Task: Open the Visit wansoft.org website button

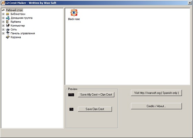Action: (156, 93)
